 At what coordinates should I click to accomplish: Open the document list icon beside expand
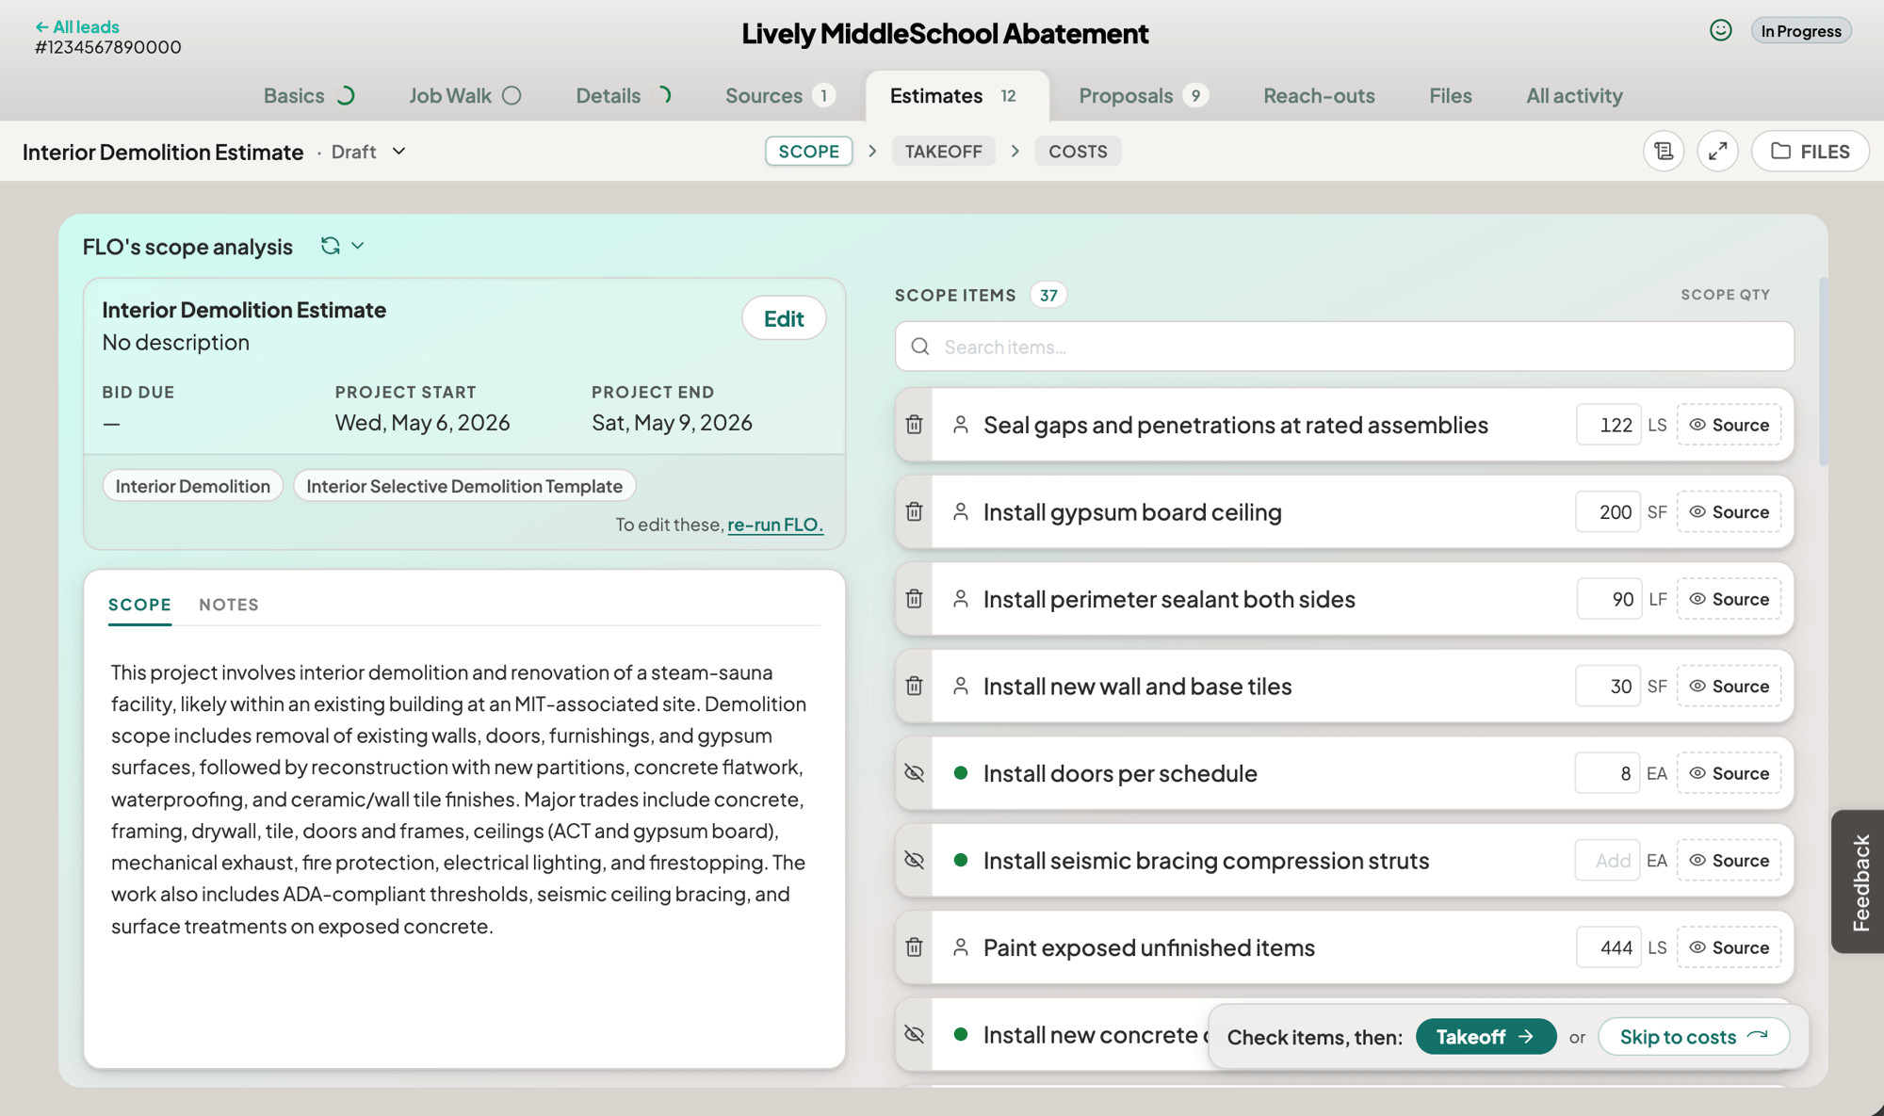click(x=1664, y=152)
